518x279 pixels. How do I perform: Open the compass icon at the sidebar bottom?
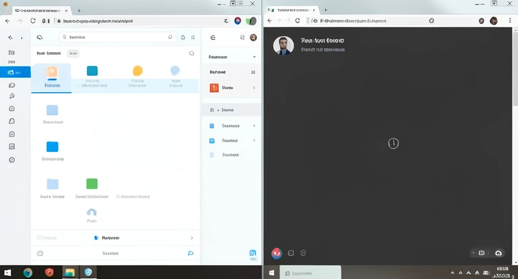point(12,160)
